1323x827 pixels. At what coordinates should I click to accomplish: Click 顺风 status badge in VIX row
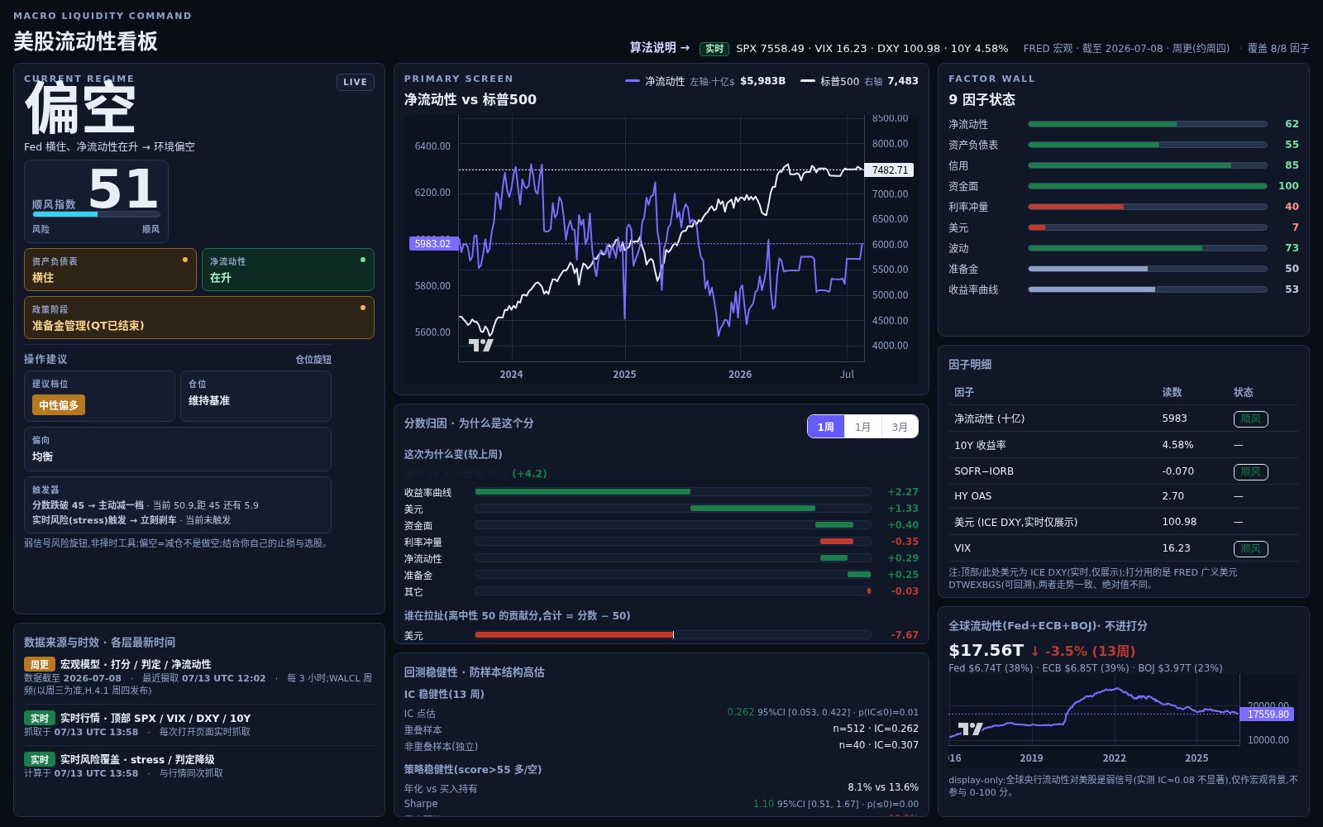click(x=1250, y=548)
